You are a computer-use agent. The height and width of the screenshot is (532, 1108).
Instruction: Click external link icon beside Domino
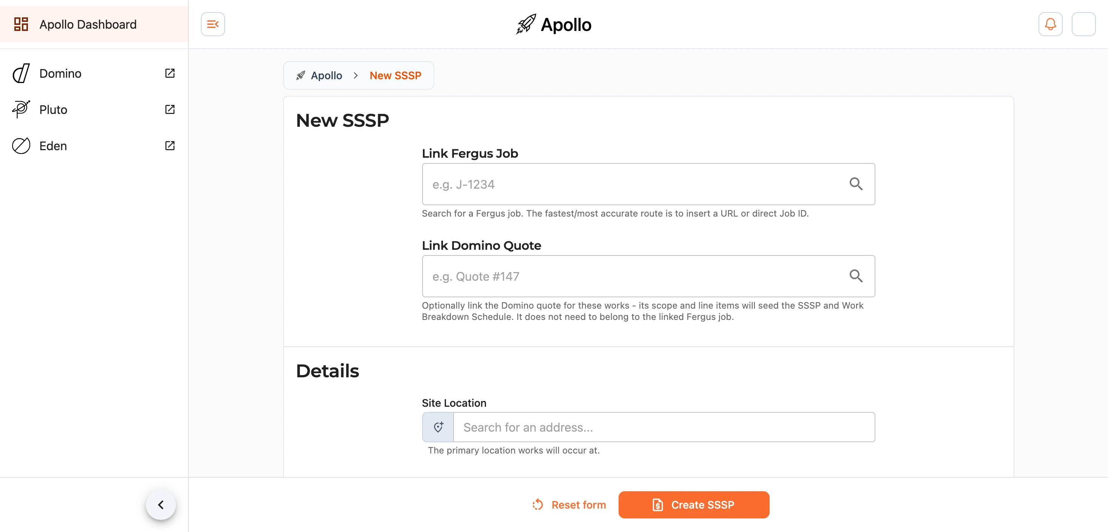tap(170, 74)
